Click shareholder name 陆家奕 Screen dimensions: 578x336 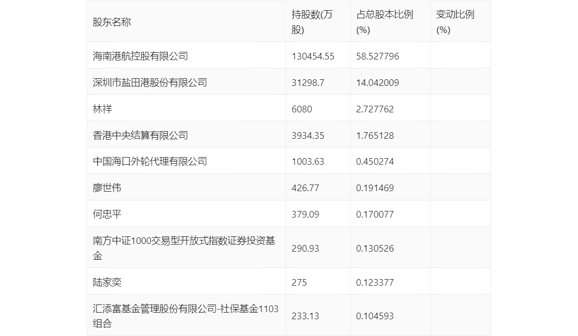click(107, 282)
